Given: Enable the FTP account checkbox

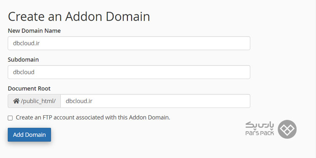Looking at the screenshot, I should click(x=10, y=118).
